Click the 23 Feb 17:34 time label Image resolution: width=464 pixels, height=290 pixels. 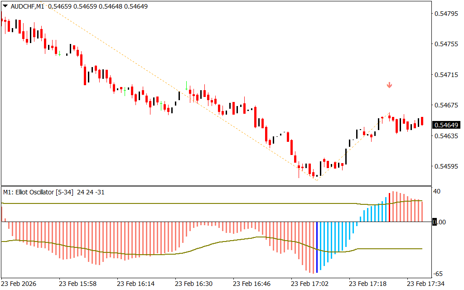(426, 284)
